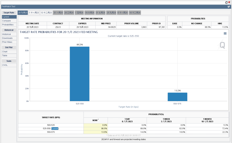The width and height of the screenshot is (232, 143).
Task: Click the ZQU3 contract cell
Action: (x=58, y=27)
